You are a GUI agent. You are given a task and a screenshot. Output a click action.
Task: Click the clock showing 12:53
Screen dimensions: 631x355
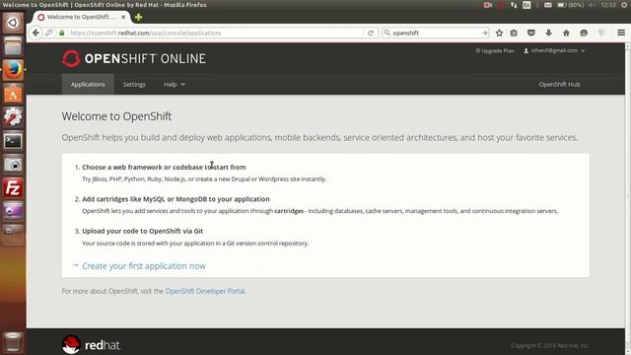pos(608,5)
